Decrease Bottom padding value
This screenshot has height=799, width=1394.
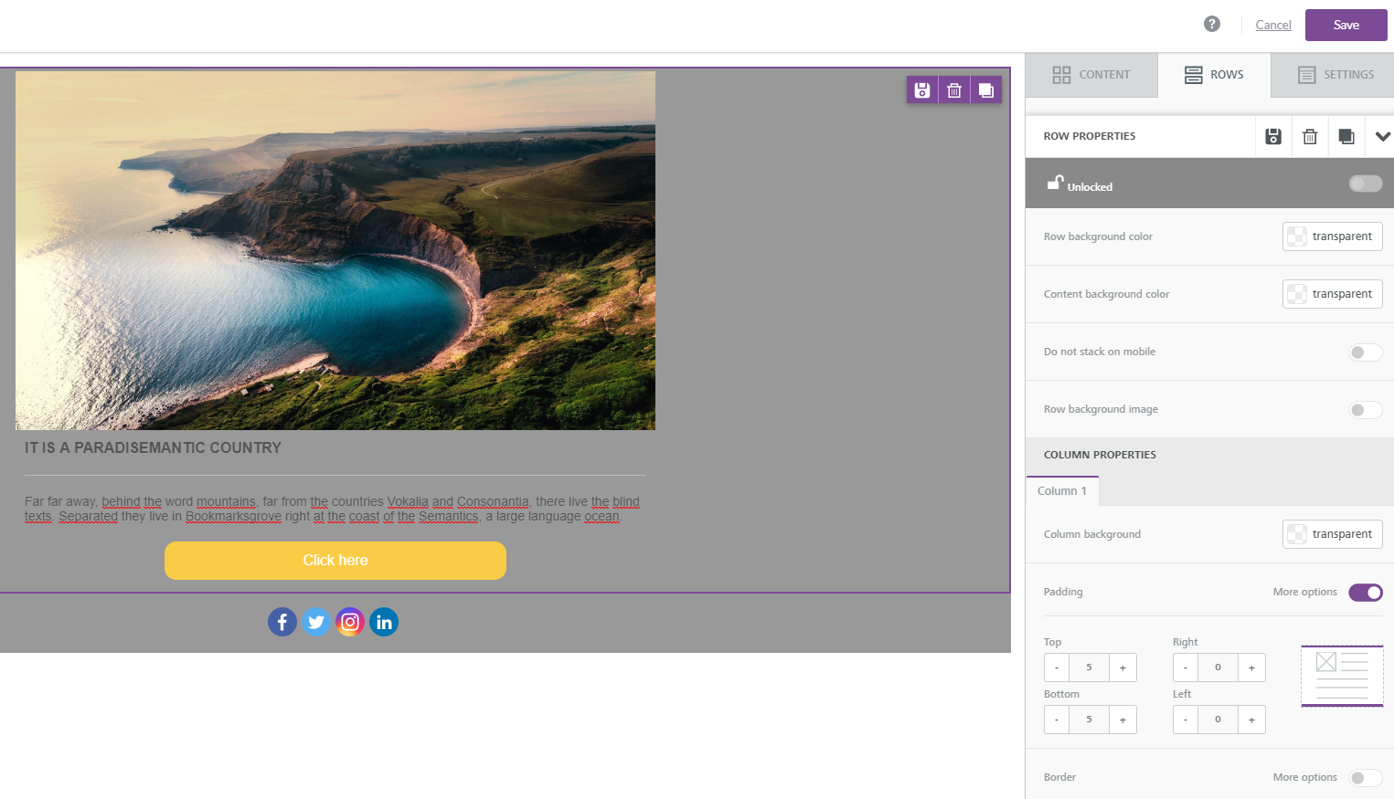point(1057,720)
